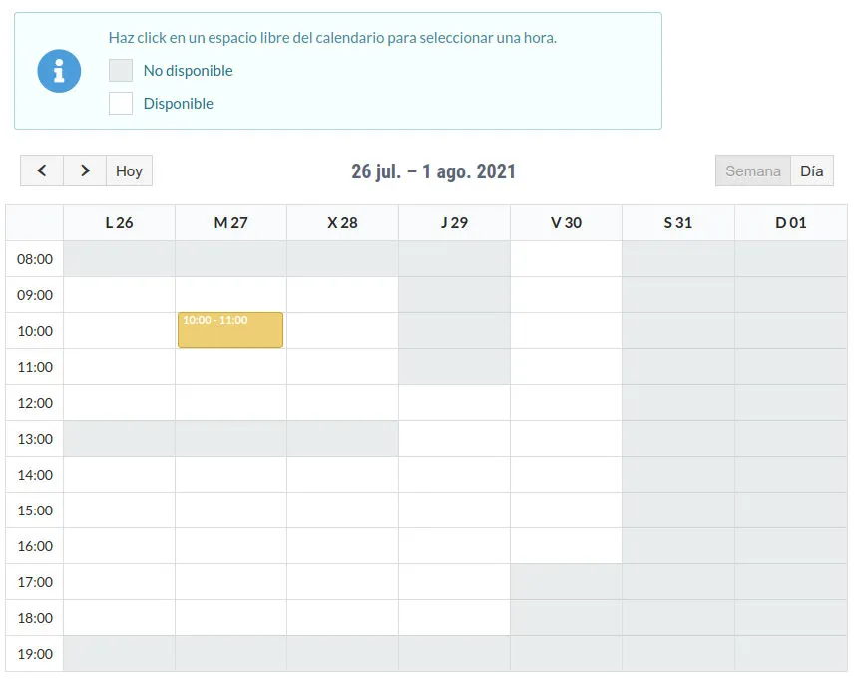Click the Disponible white legend swatch
The height and width of the screenshot is (679, 858).
pos(121,104)
